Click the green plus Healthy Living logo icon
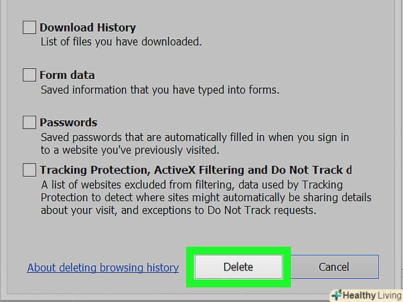 (x=335, y=295)
